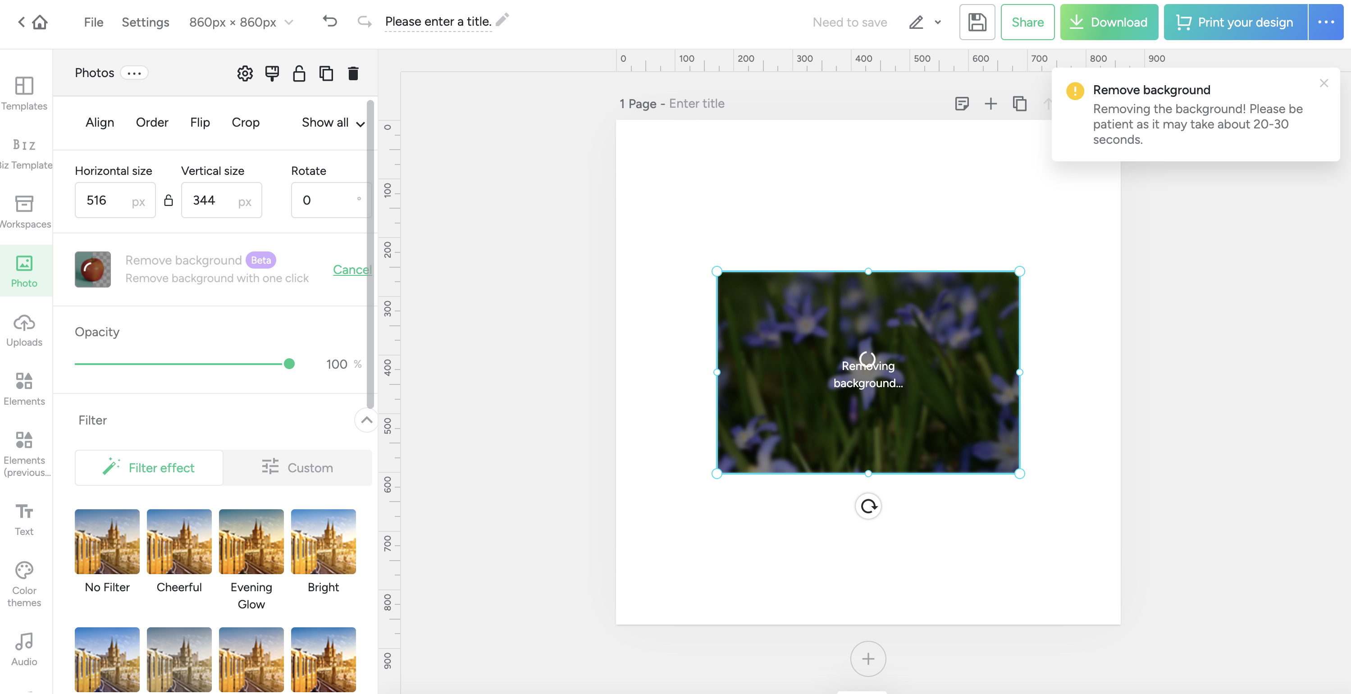Click the paint roller copy-style icon
The height and width of the screenshot is (694, 1351).
tap(272, 73)
